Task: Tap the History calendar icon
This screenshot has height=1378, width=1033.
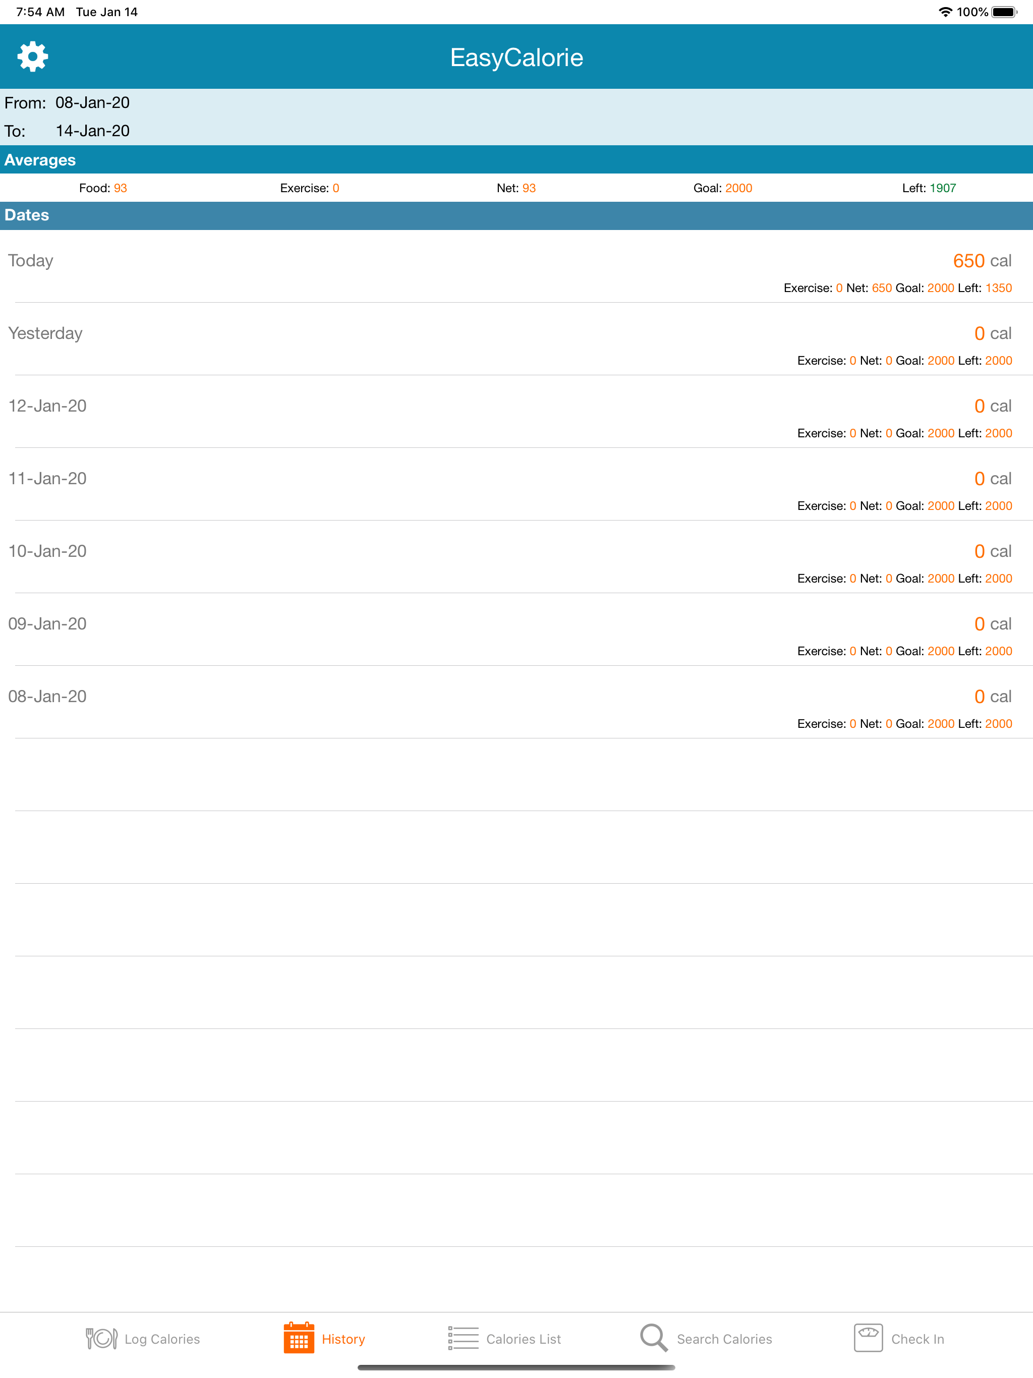Action: (x=299, y=1338)
